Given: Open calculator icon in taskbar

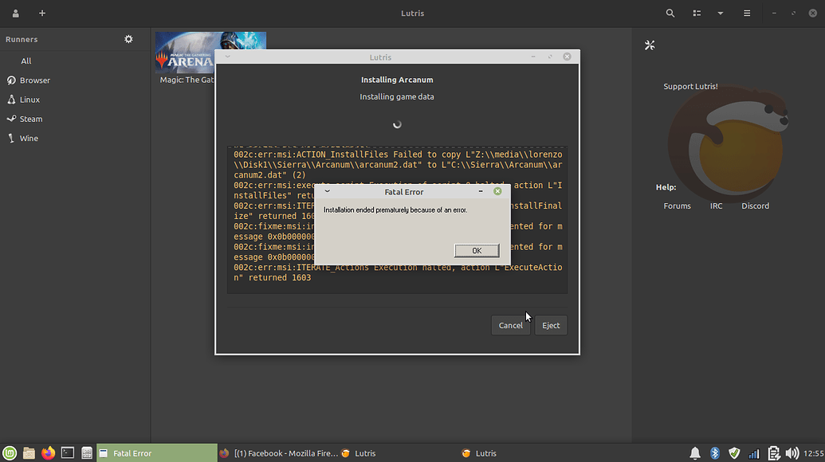Looking at the screenshot, I should coord(87,453).
